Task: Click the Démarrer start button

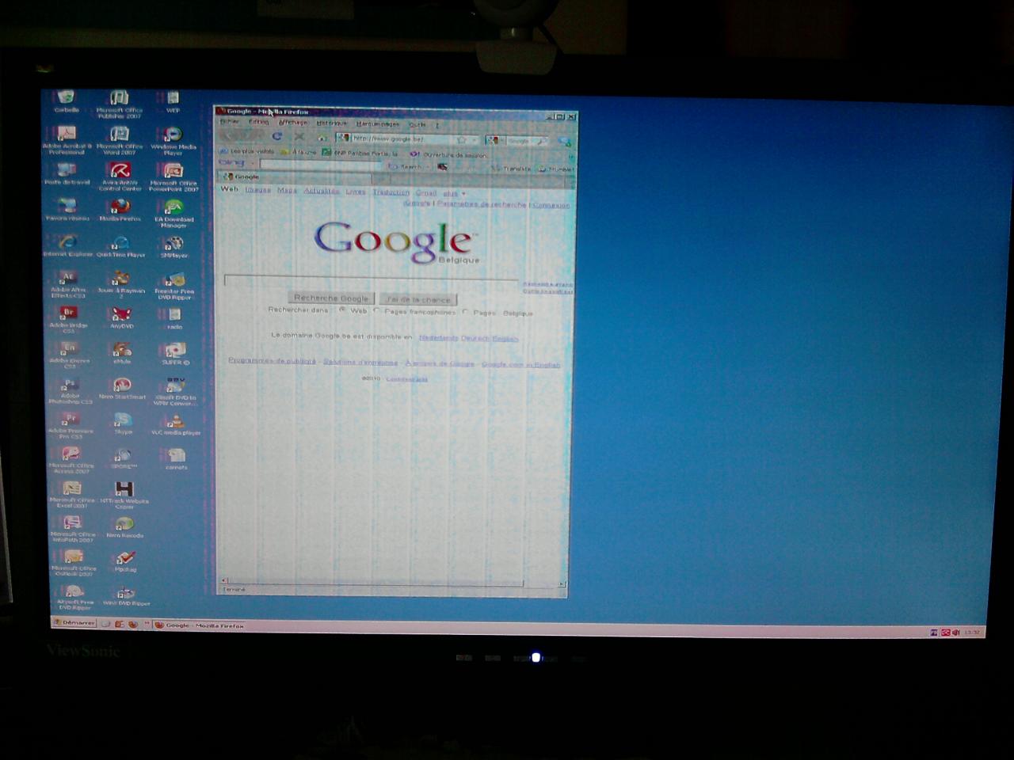Action: click(74, 623)
